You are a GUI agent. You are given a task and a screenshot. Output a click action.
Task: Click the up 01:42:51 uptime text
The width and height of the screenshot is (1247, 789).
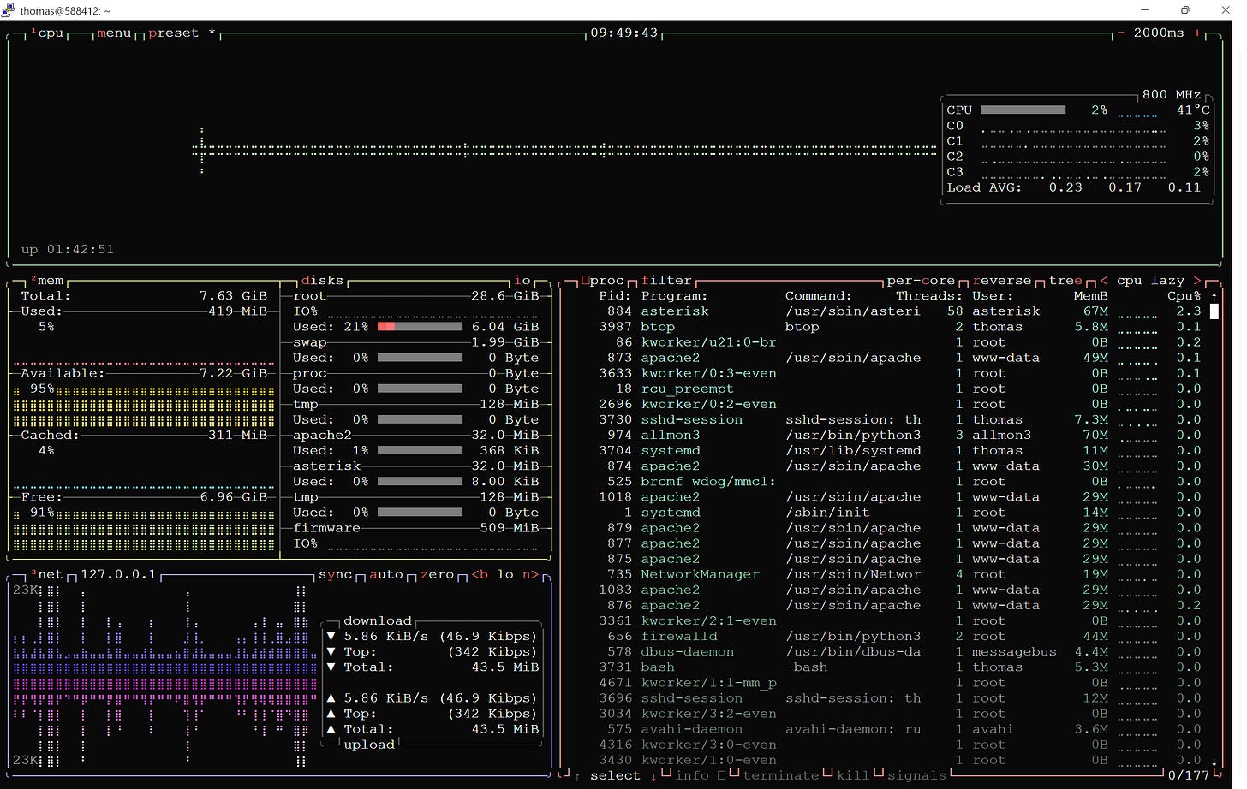click(x=67, y=249)
